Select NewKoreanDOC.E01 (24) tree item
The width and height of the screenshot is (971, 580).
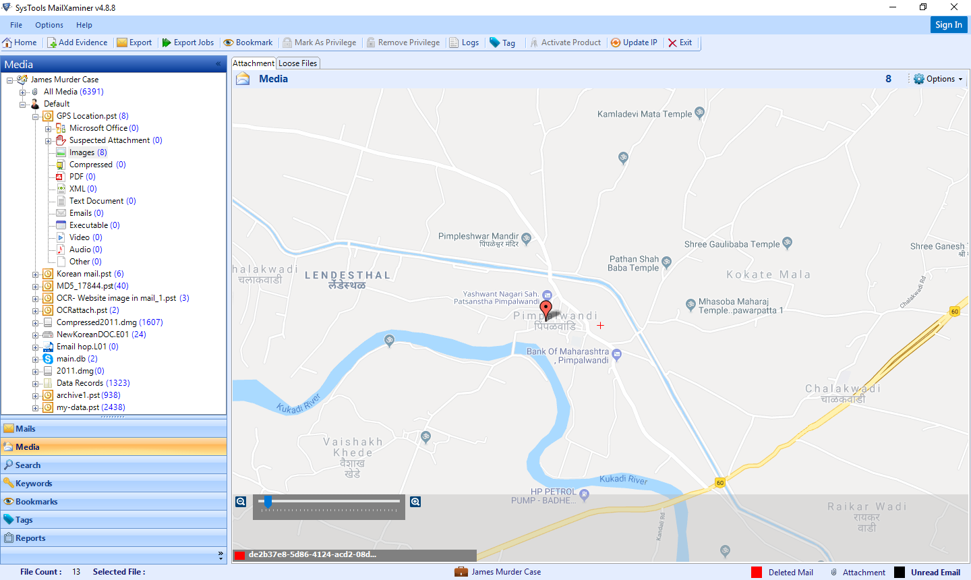(101, 335)
